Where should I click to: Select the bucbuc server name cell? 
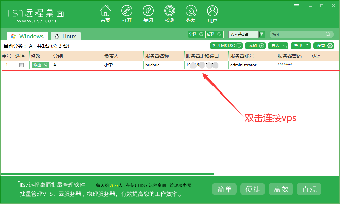164,65
